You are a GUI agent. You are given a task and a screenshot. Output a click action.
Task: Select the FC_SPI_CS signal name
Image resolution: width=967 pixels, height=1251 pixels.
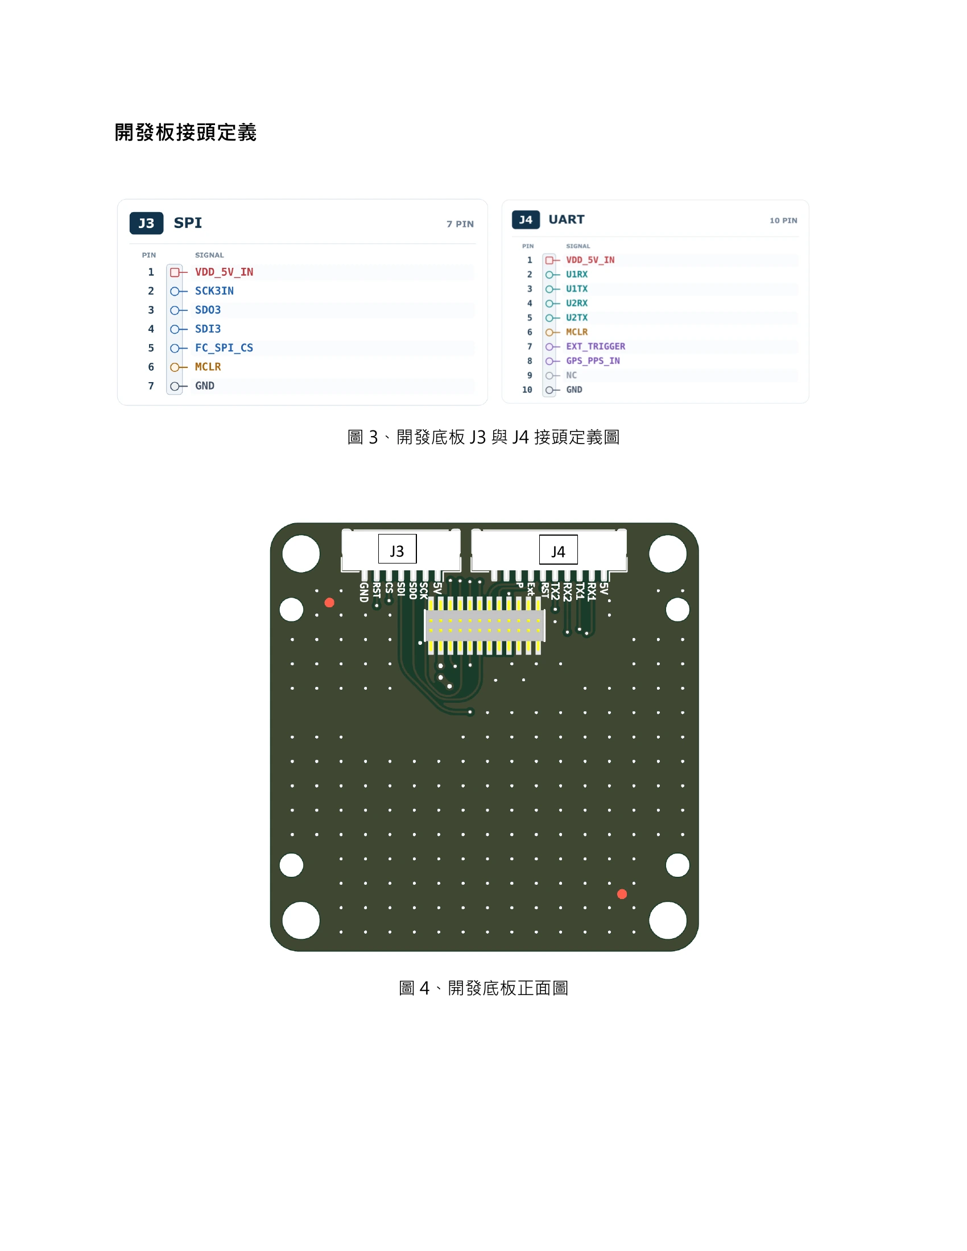(224, 347)
